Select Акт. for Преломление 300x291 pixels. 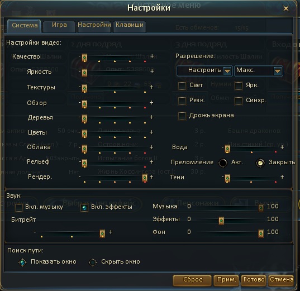click(223, 163)
